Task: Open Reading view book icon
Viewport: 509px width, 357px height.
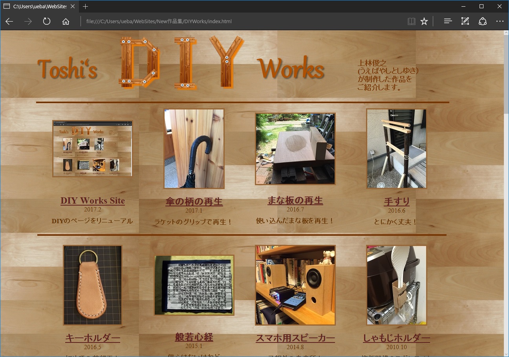Action: point(411,21)
